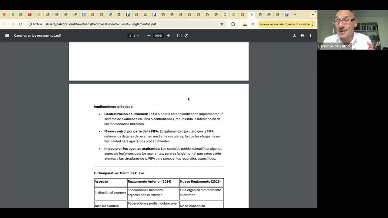This screenshot has height=218, width=388.
Task: Click the Implicaciones prácticas heading
Action: (113, 107)
